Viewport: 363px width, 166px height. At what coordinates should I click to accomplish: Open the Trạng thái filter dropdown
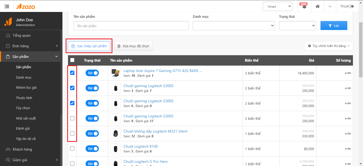point(298,26)
